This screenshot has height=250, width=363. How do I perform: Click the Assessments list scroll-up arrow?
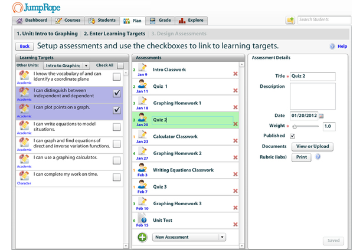pos(241,65)
